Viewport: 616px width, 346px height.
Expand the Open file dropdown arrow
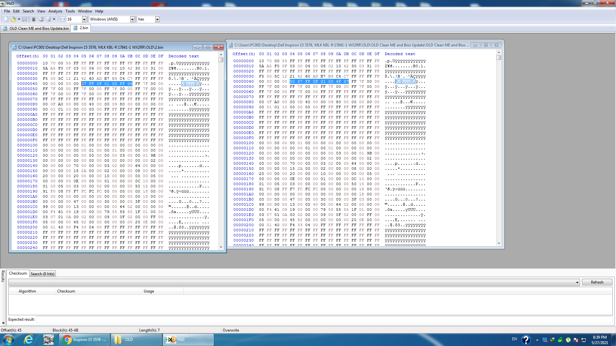[19, 19]
